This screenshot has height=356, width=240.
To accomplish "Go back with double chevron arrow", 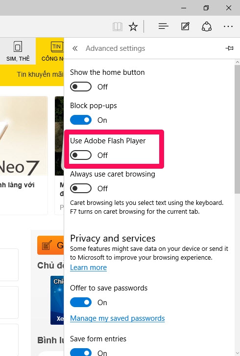I will (x=75, y=48).
